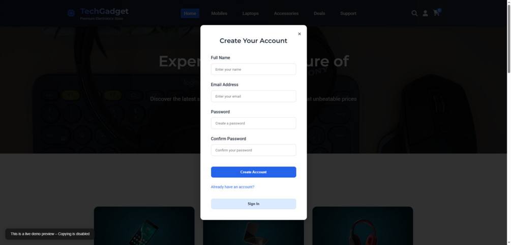511x245 pixels.
Task: Focus the Confirm your password field
Action: [254, 150]
